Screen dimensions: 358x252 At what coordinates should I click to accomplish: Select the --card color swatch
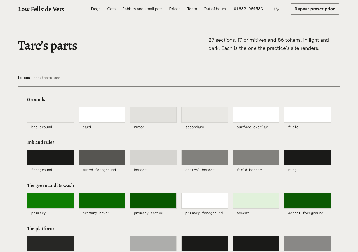(x=102, y=115)
